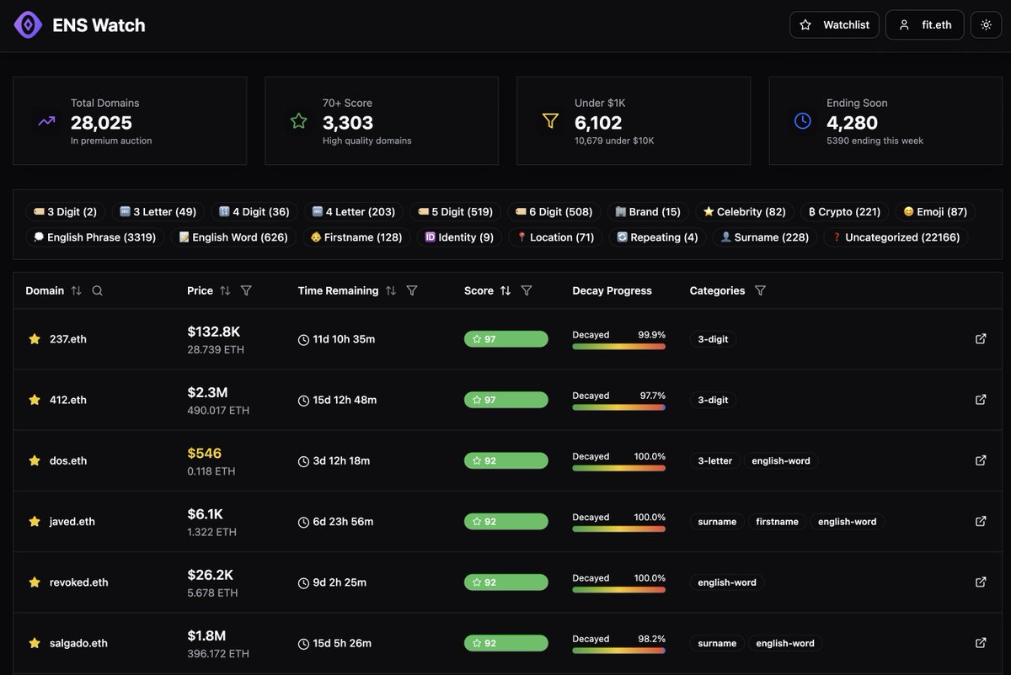Click the 70+ Score star icon
The width and height of the screenshot is (1011, 675).
(x=298, y=121)
